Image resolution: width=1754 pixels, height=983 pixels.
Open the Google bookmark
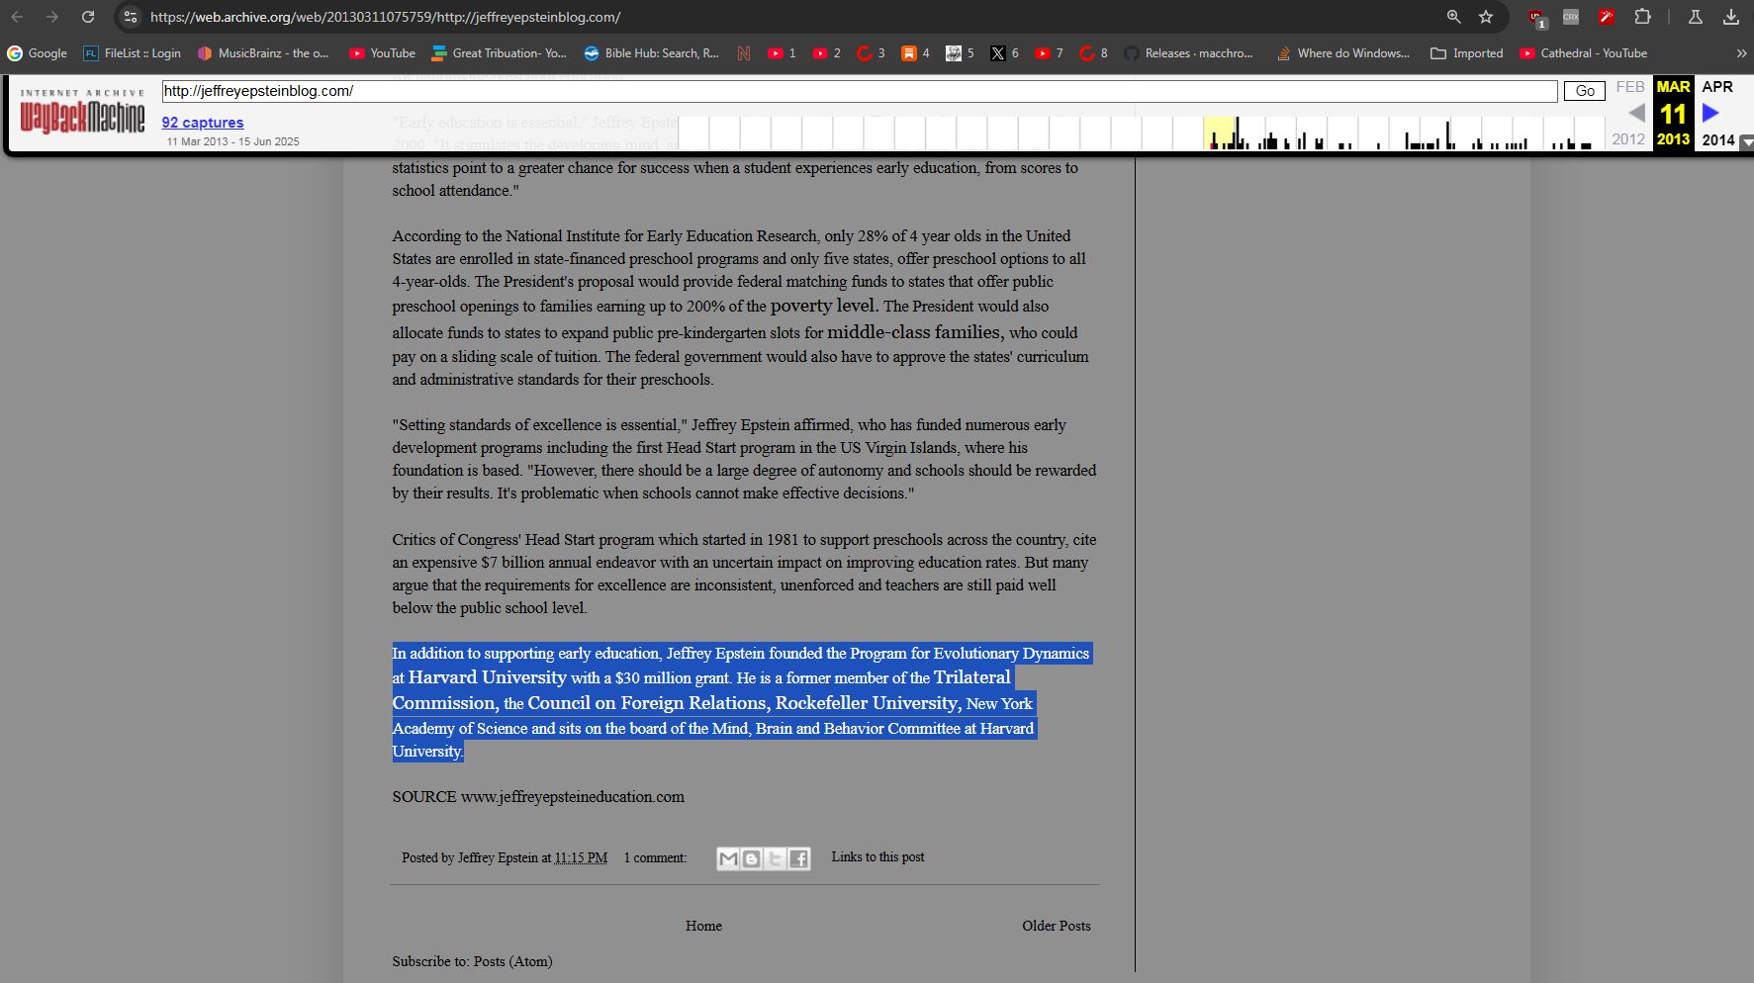pos(37,53)
